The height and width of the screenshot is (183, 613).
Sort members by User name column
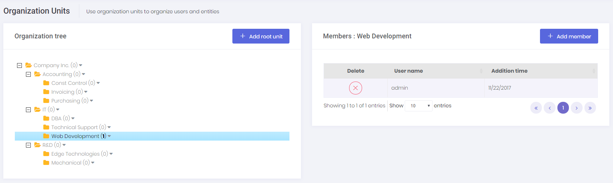point(408,71)
